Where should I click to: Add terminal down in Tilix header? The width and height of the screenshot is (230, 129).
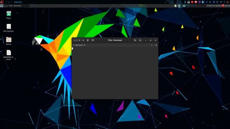(93, 40)
